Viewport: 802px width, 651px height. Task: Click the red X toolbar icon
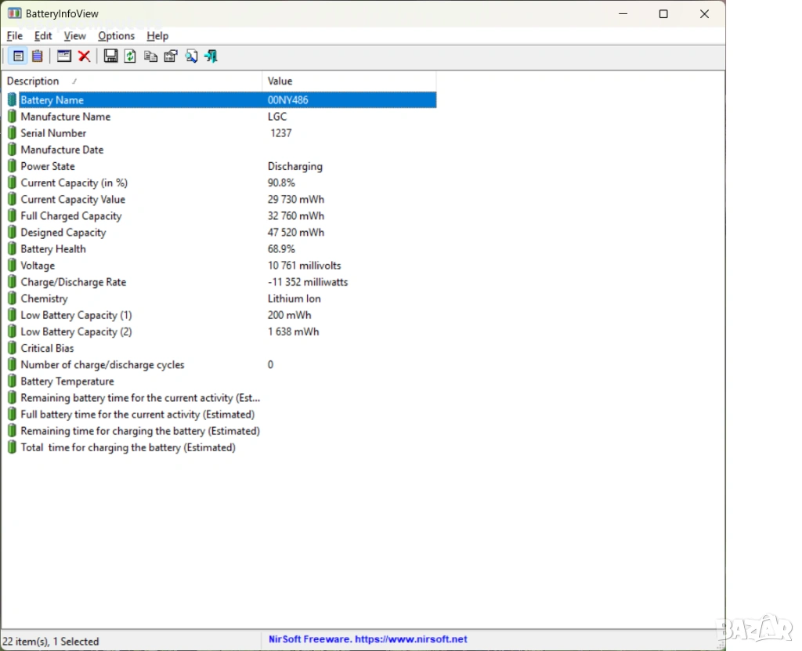84,56
